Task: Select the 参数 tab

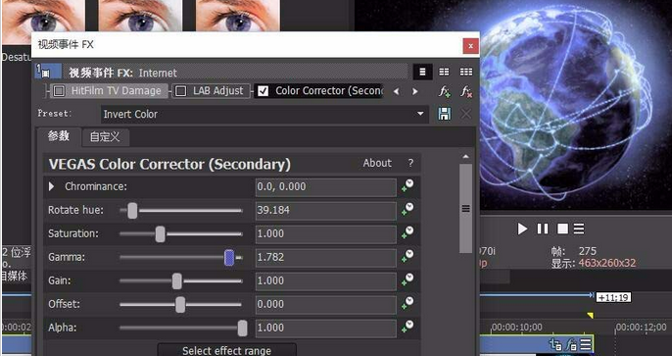Action: click(59, 136)
